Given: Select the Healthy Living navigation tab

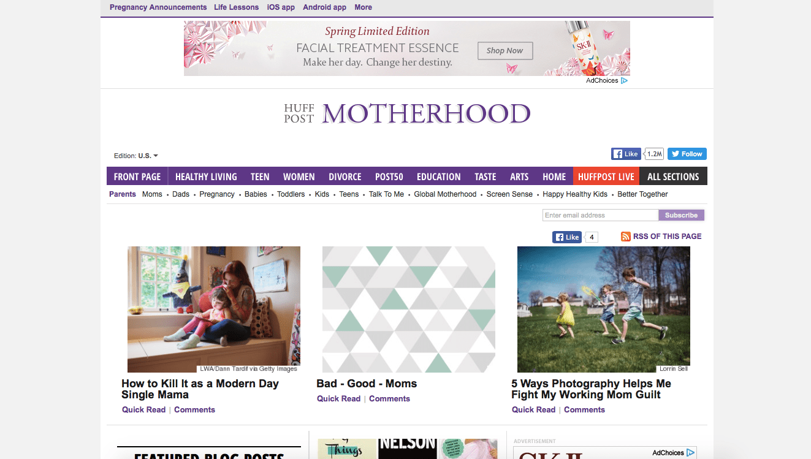Looking at the screenshot, I should [206, 176].
